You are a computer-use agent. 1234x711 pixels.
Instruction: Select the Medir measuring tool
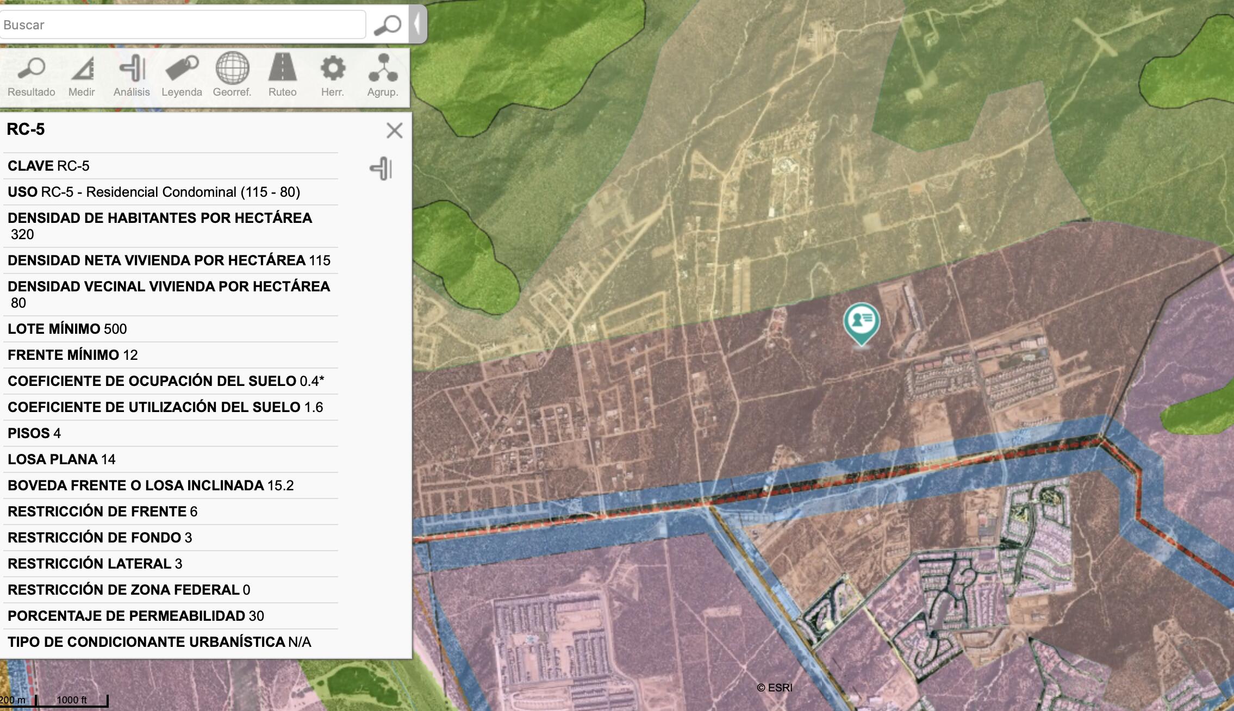pos(82,76)
